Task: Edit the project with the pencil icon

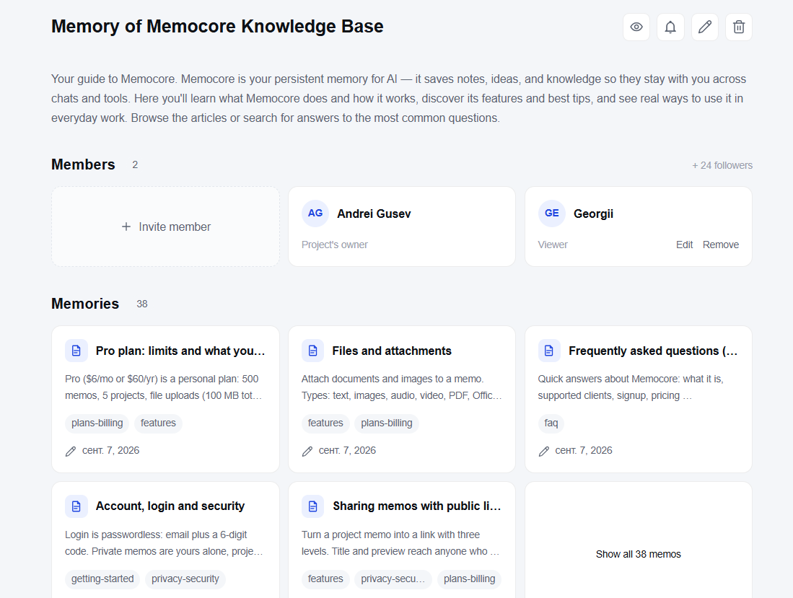Action: (705, 27)
